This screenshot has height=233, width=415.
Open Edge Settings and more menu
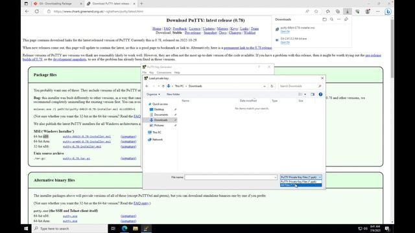pos(377,12)
